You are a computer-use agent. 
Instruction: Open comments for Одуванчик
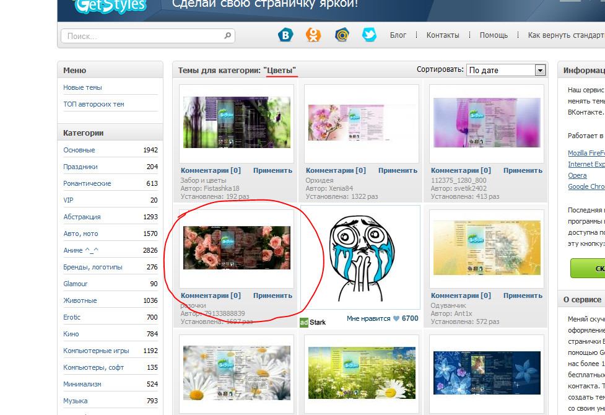(461, 295)
